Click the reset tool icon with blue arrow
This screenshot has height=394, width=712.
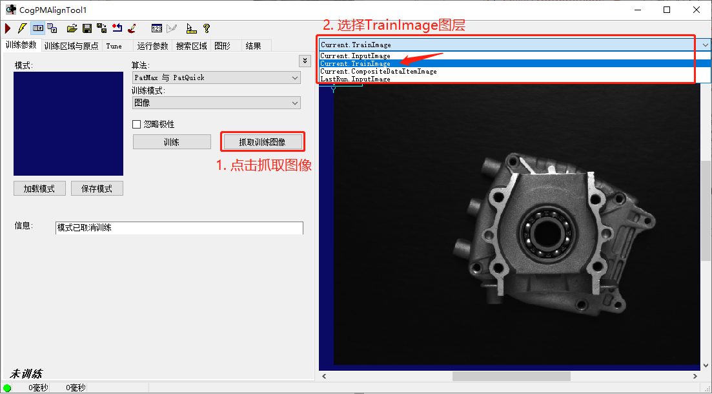point(117,28)
